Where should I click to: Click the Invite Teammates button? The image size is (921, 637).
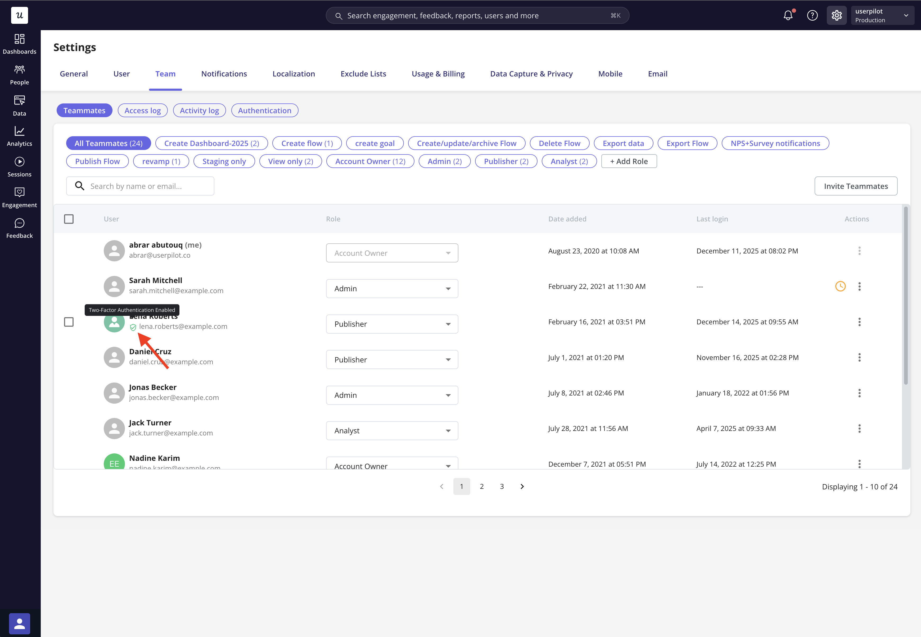856,186
